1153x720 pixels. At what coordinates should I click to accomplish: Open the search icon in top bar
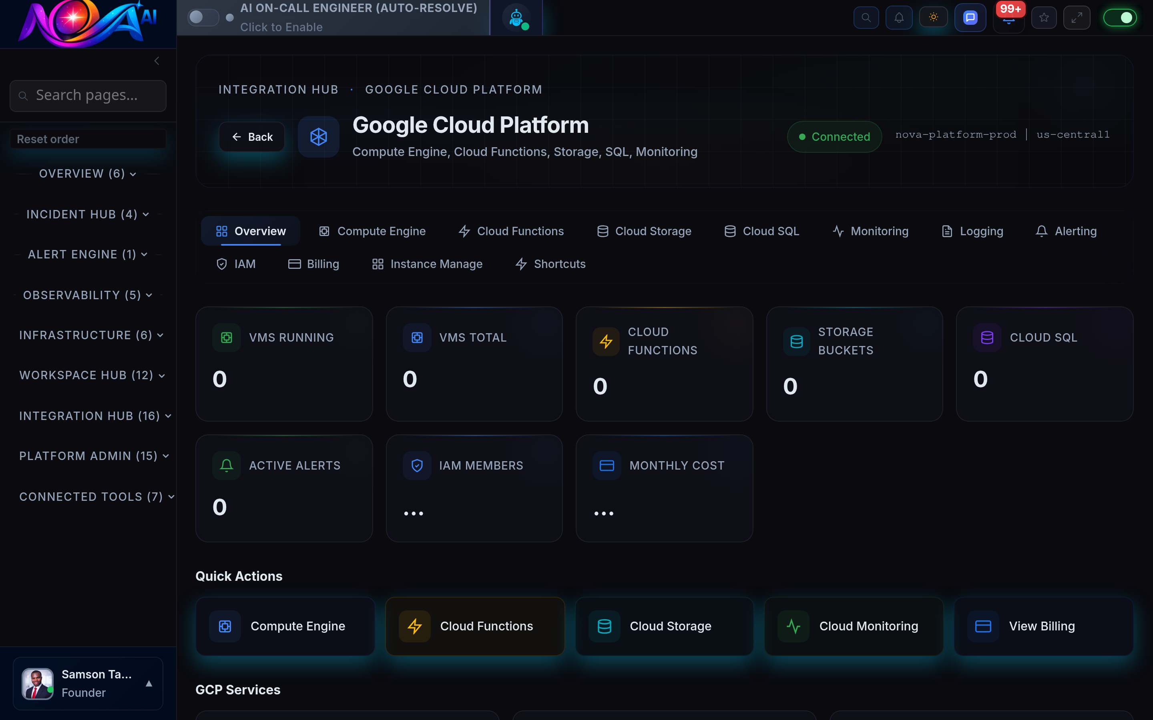point(866,17)
